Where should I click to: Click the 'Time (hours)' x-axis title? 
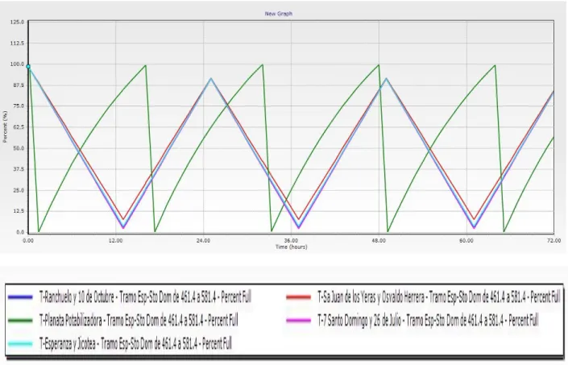[x=291, y=247]
